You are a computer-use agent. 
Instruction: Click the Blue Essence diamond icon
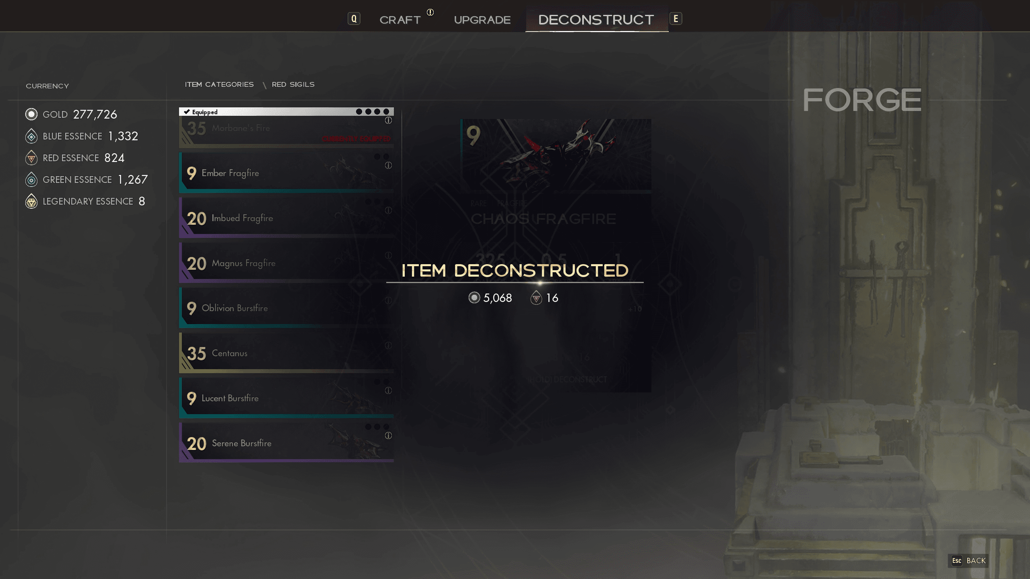pos(31,136)
